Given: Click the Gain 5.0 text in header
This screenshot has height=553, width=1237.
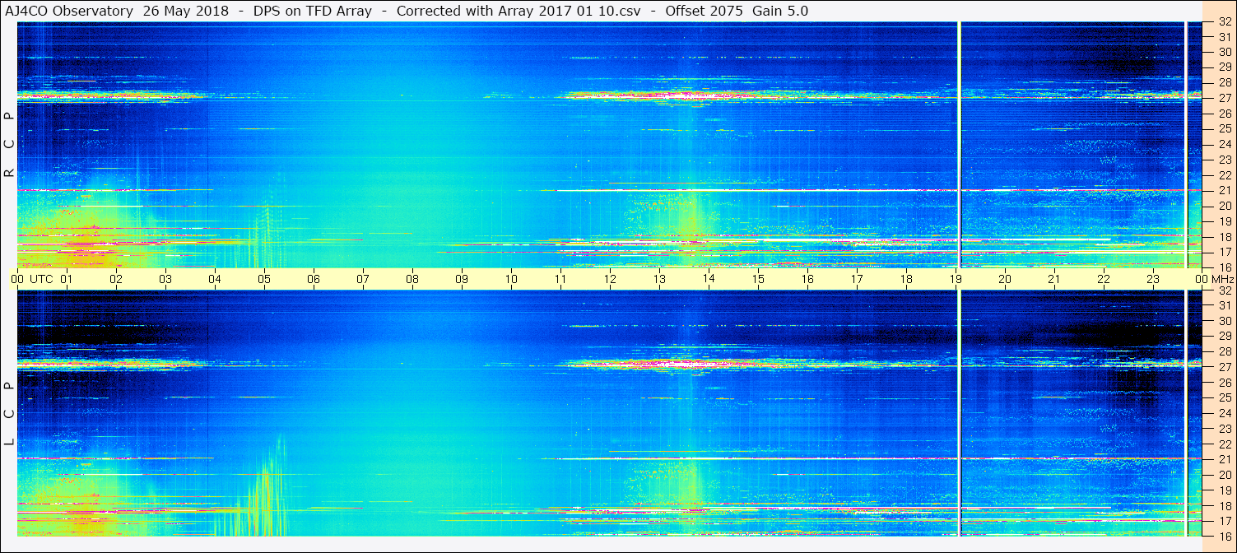Looking at the screenshot, I should pyautogui.click(x=780, y=11).
